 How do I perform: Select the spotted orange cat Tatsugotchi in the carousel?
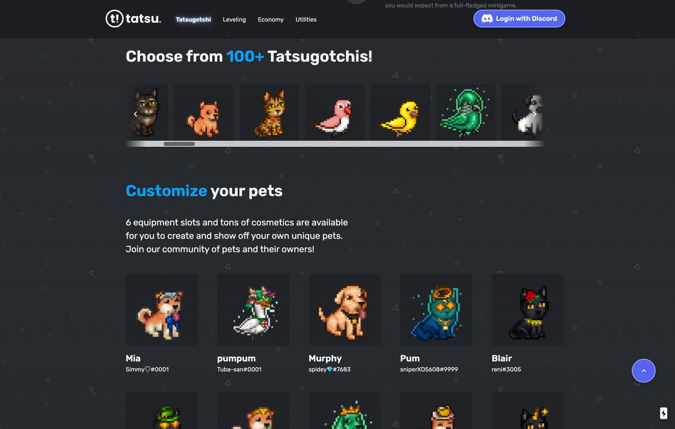tap(269, 112)
